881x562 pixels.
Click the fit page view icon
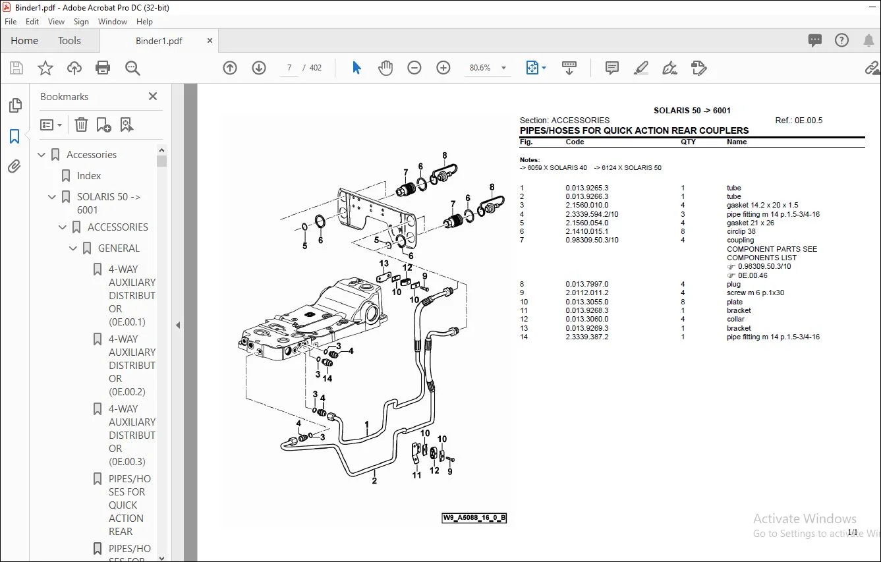click(532, 68)
